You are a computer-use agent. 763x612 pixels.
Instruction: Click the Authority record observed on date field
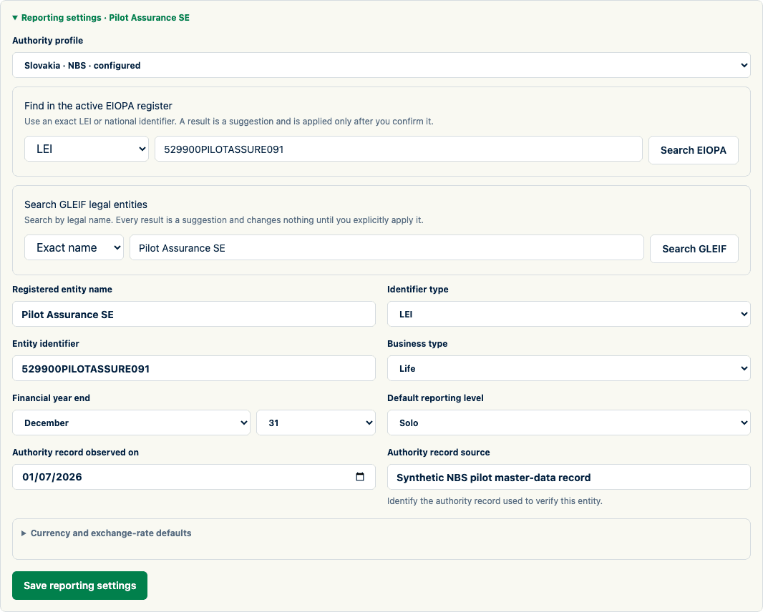[194, 477]
